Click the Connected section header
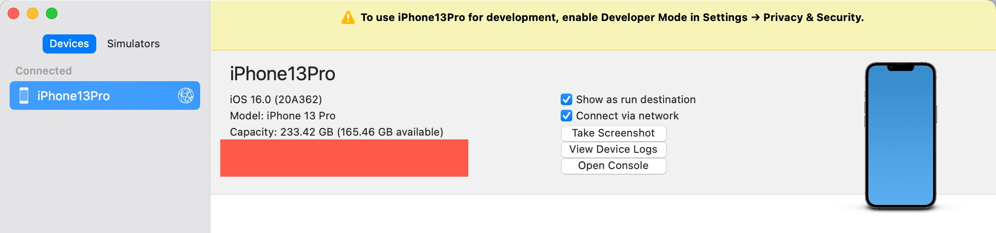 [x=44, y=71]
